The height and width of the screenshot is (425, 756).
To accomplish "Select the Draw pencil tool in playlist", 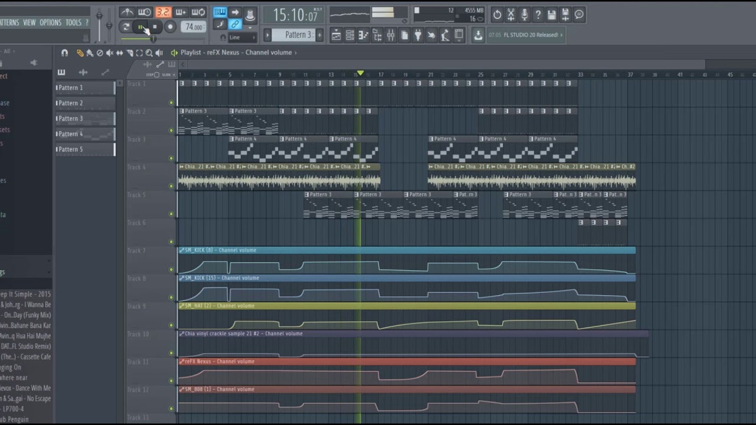I will pyautogui.click(x=80, y=53).
